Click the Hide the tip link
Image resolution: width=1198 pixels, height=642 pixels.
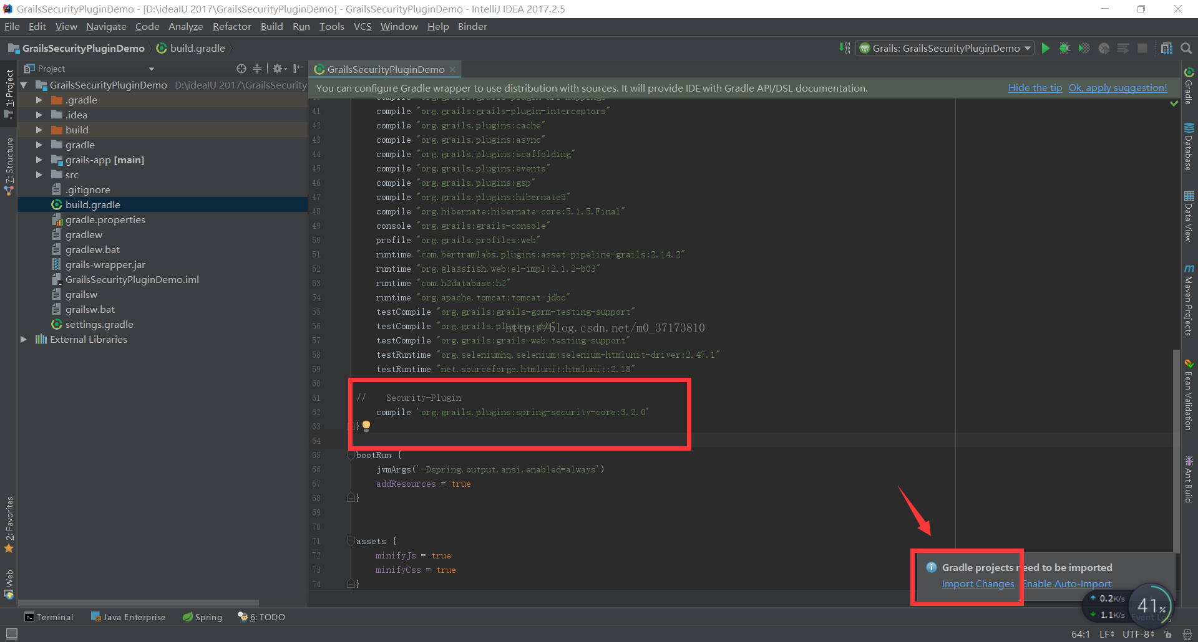coord(1035,88)
